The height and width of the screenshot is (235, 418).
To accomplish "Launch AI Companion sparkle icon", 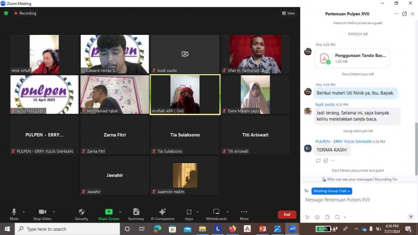I will pos(162,212).
